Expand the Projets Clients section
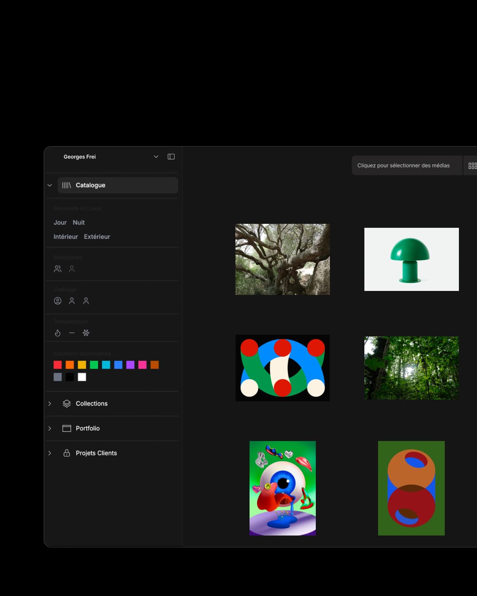Screen dimensions: 477x596 (x=96, y=453)
